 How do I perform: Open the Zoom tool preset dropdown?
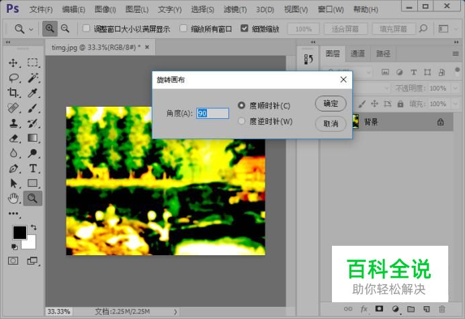(31, 30)
